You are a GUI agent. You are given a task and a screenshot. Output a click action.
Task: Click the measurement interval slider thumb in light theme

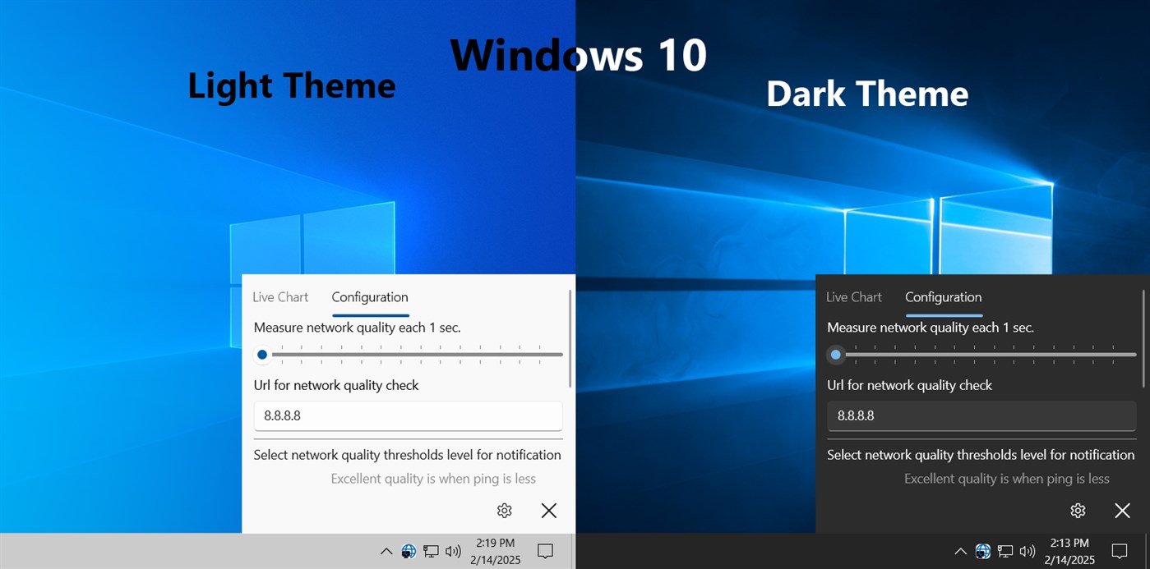pyautogui.click(x=262, y=354)
